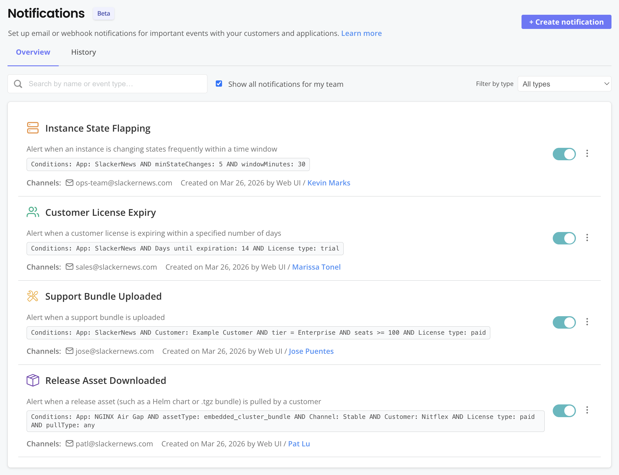Screen dimensions: 619x475
Task: Open the All types filter dropdown
Action: (564, 84)
